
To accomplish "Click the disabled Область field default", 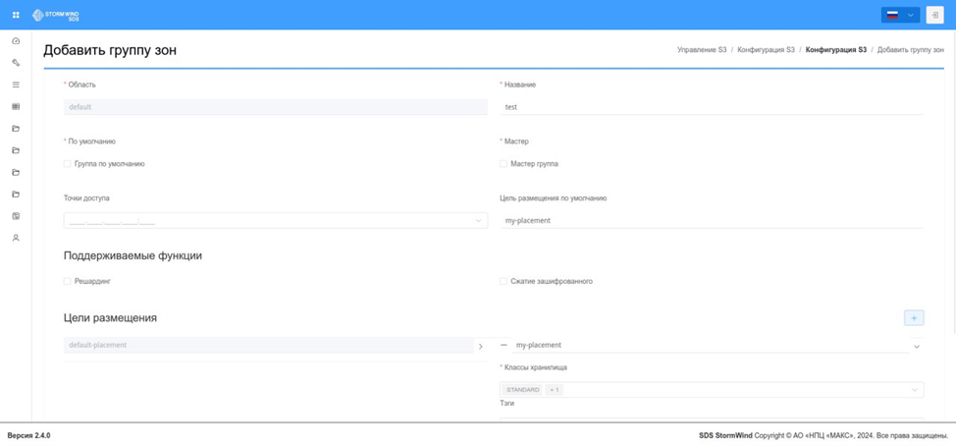I will pyautogui.click(x=276, y=107).
